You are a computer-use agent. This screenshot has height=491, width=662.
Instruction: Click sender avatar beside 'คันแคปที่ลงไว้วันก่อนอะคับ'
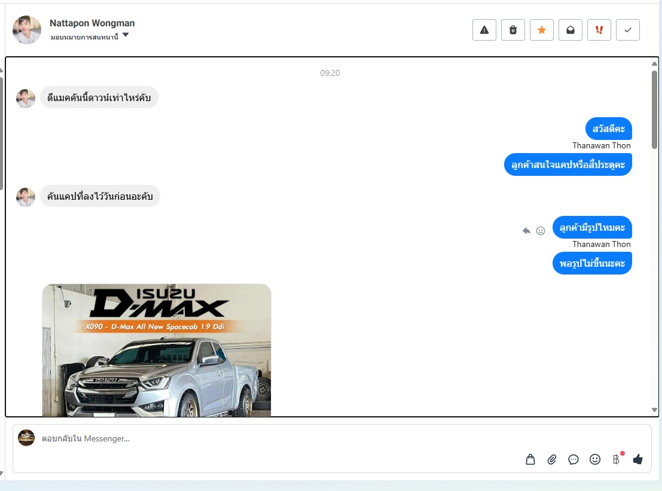[x=26, y=197]
